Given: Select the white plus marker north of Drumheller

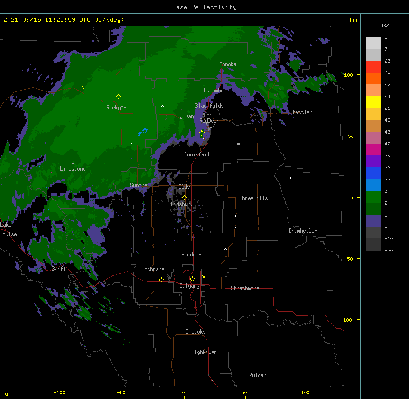Looking at the screenshot, I should [290, 178].
